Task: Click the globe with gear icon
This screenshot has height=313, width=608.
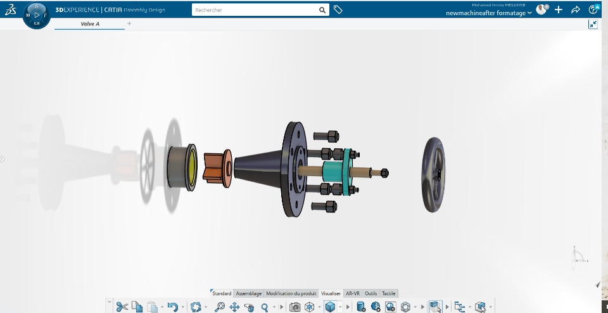Action: point(376,307)
